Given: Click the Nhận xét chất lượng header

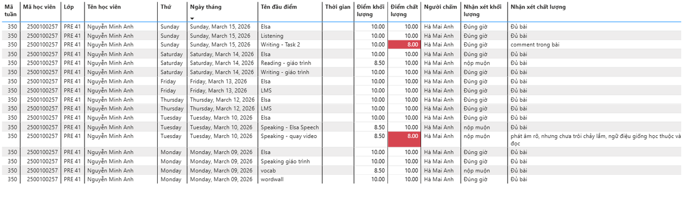Looking at the screenshot, I should (538, 7).
